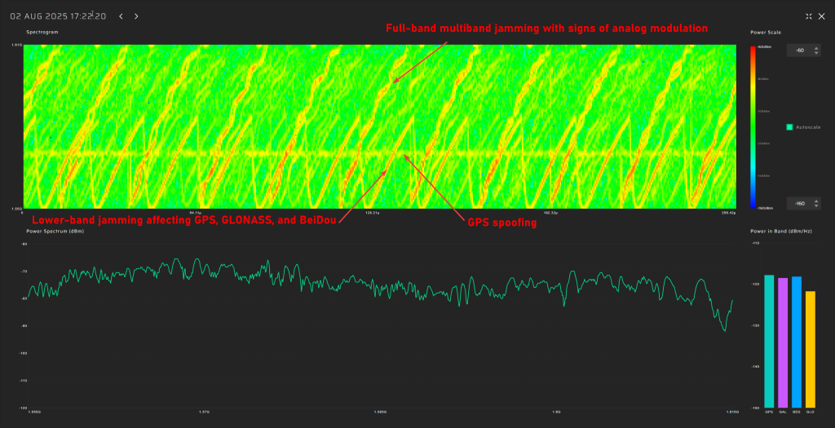The image size is (835, 428).
Task: Close the spectrum viewer panel
Action: coord(822,15)
